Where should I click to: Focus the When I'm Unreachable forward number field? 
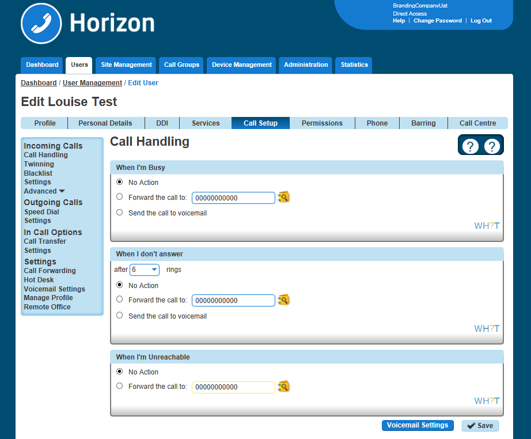pyautogui.click(x=233, y=387)
